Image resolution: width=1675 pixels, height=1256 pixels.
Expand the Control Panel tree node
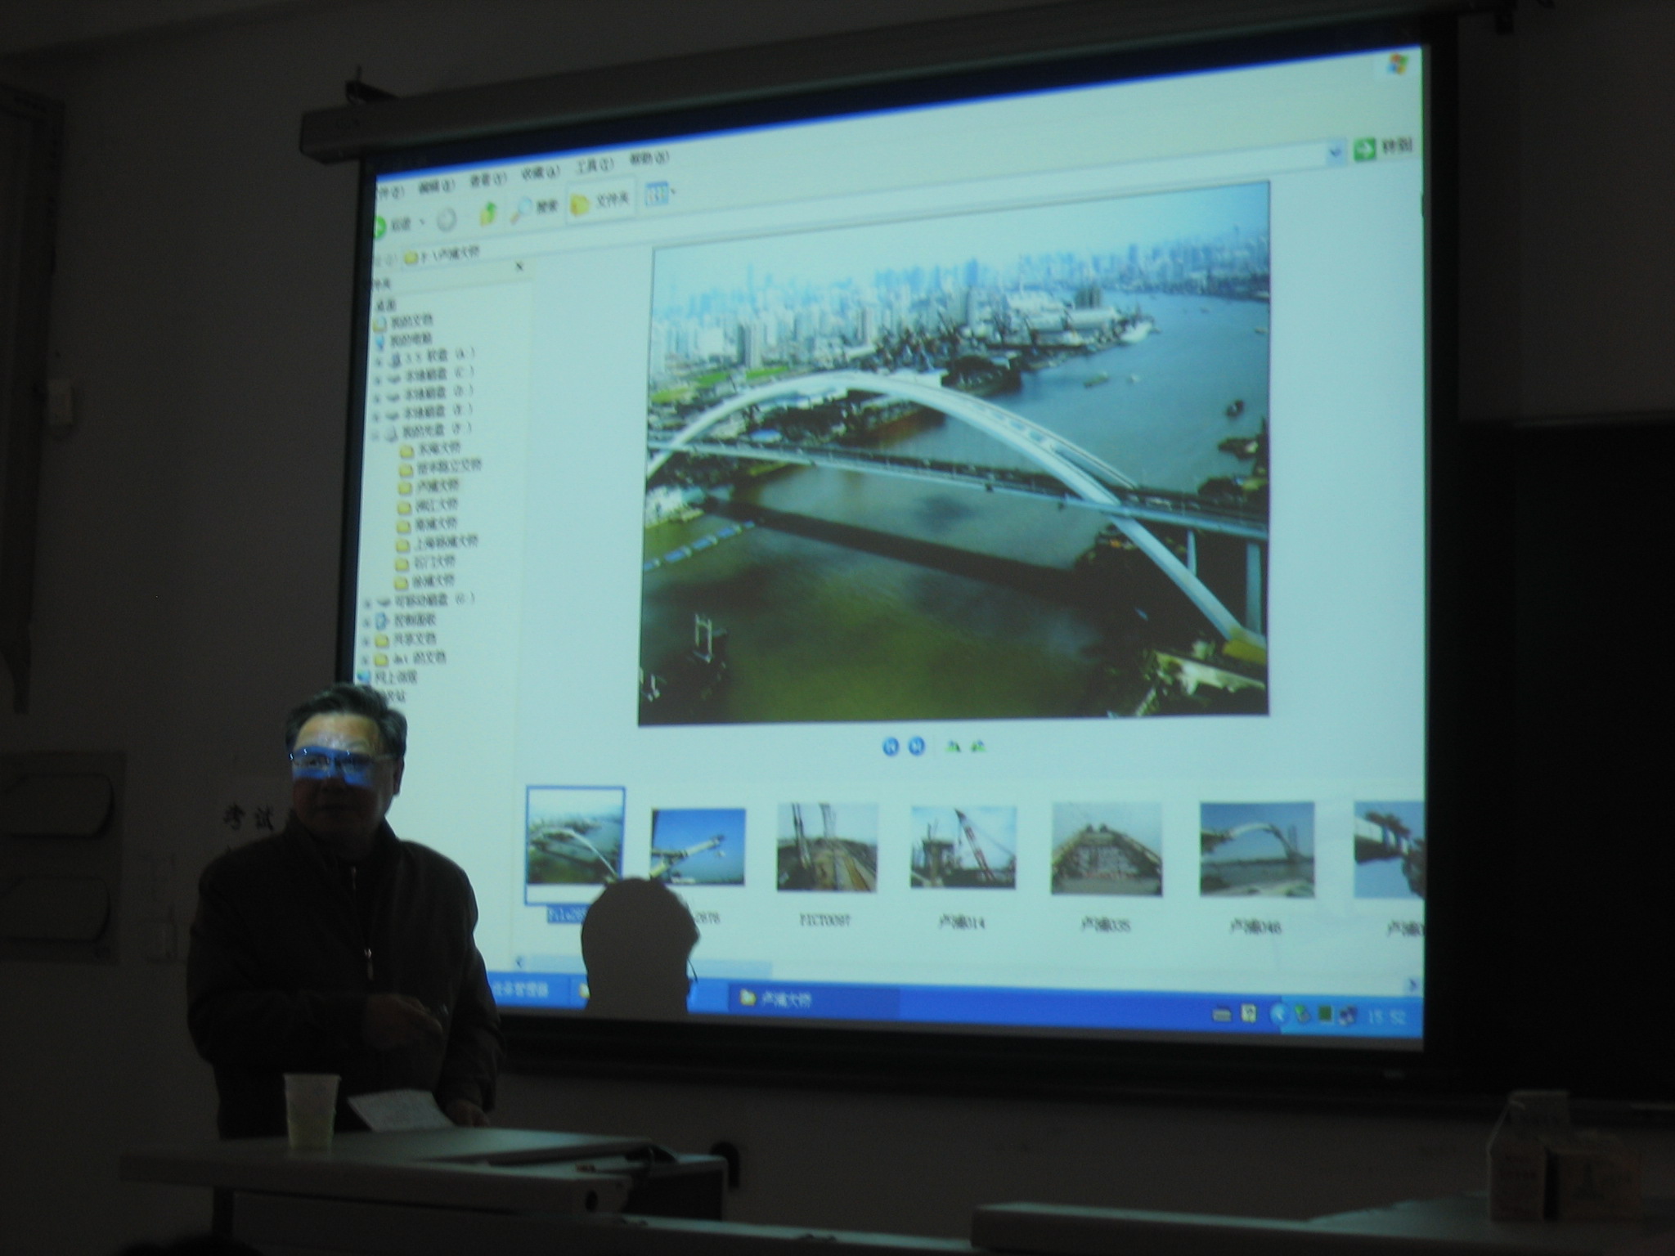click(367, 621)
